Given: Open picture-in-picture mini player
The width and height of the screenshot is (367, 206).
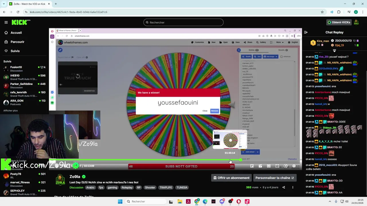Looking at the screenshot, I should click(252, 166).
